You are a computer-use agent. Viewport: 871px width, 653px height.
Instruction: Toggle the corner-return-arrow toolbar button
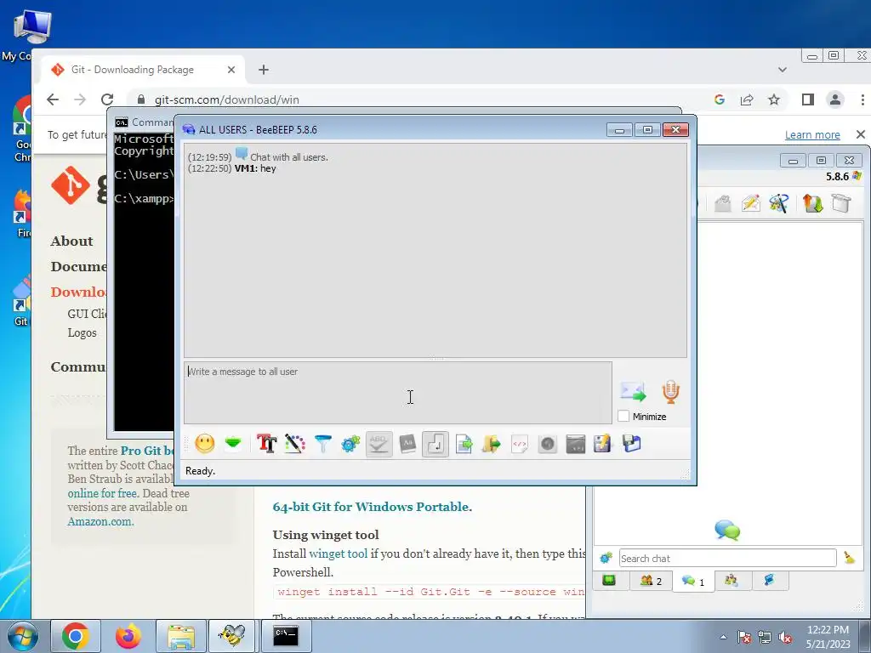(x=435, y=444)
